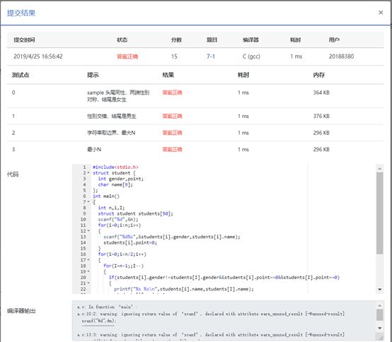Click the 提交时间 column header
The height and width of the screenshot is (342, 392).
24,40
